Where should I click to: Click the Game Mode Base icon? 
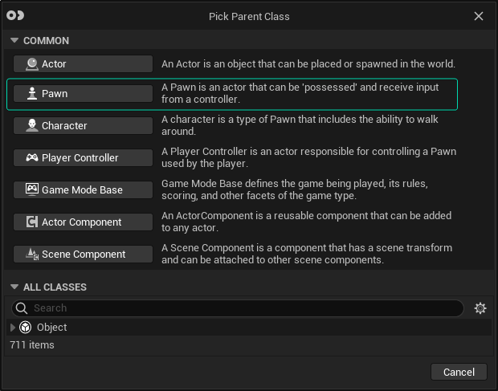pos(32,189)
